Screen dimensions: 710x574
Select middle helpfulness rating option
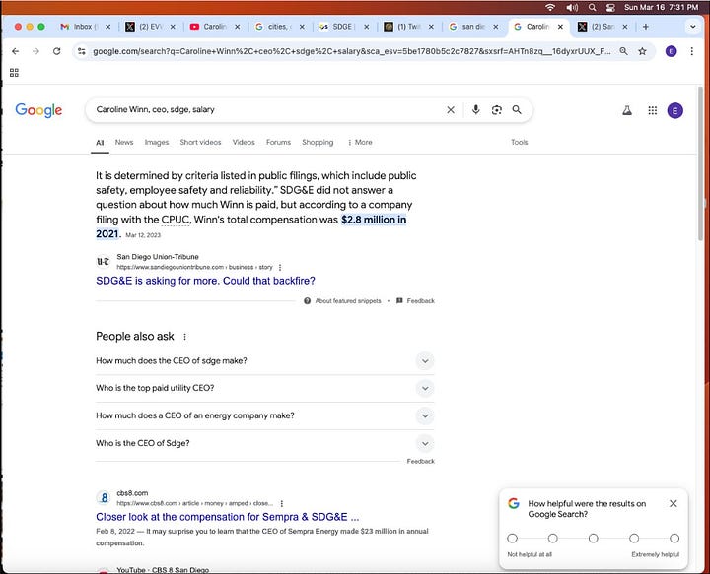tap(594, 539)
